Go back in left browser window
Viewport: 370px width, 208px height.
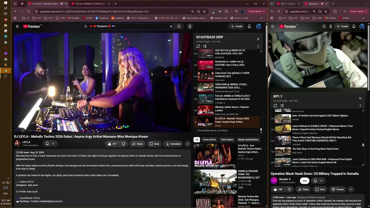point(16,11)
